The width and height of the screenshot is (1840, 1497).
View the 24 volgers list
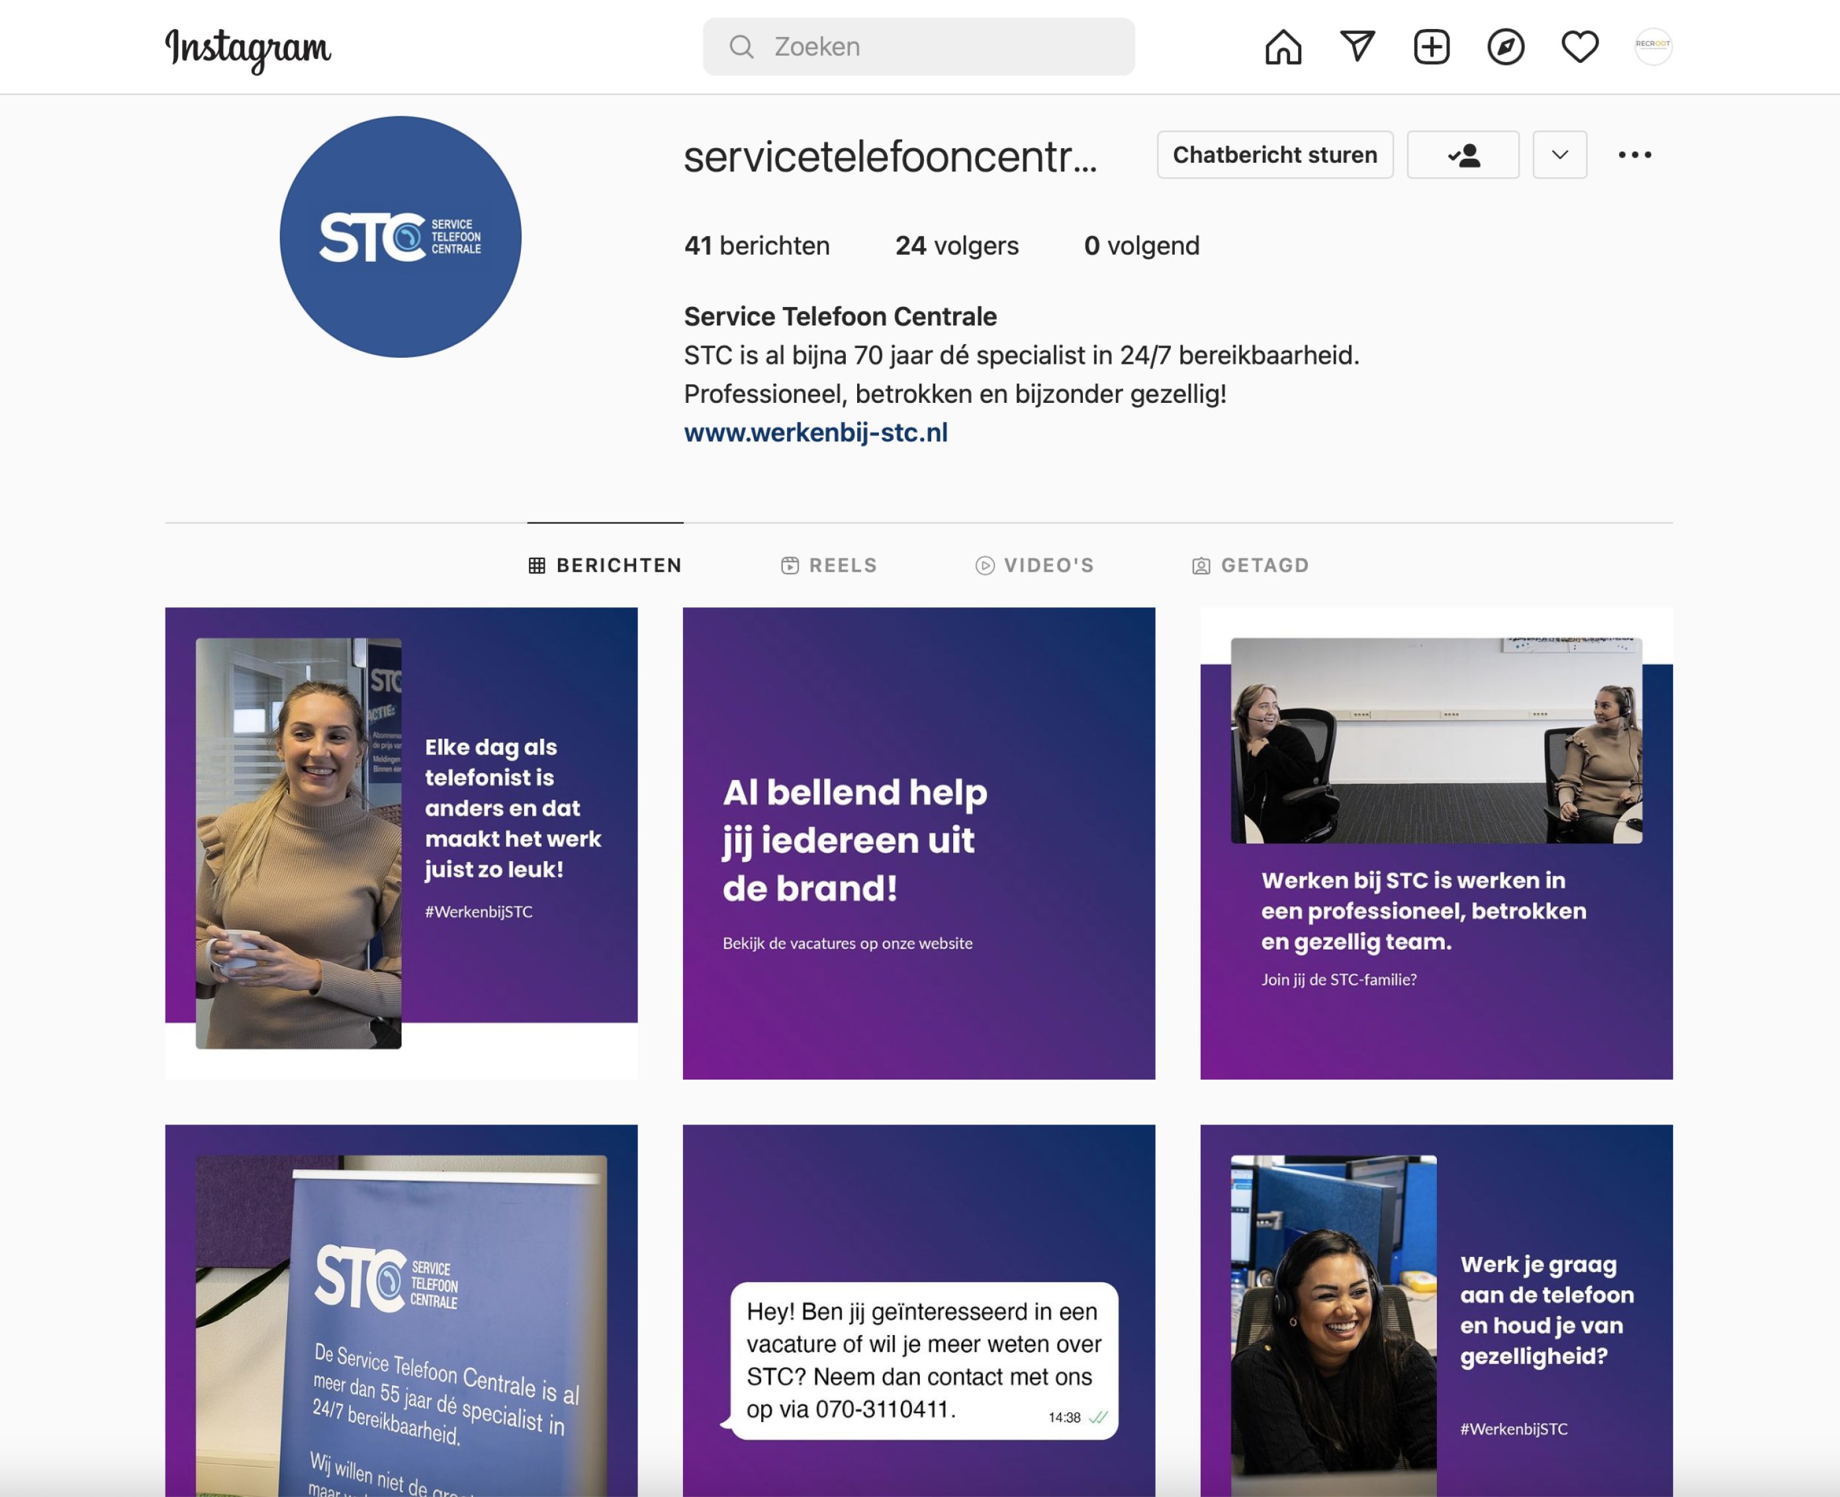[x=956, y=246]
